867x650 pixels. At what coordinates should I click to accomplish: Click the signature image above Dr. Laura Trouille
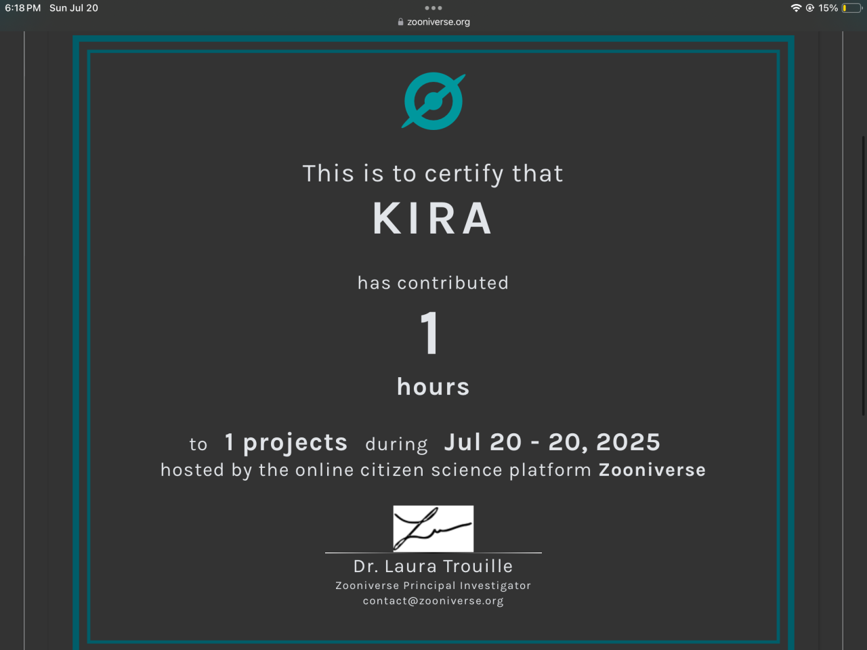tap(433, 528)
